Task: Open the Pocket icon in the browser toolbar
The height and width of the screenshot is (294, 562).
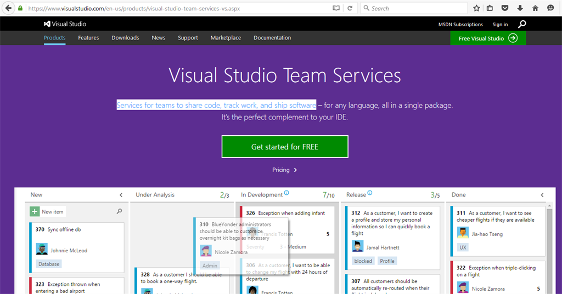Action: [505, 8]
